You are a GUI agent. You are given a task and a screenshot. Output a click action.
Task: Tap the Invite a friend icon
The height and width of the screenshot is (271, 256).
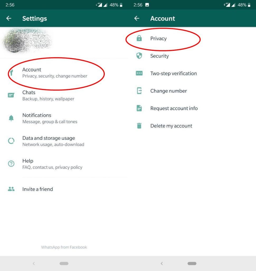pos(11,189)
